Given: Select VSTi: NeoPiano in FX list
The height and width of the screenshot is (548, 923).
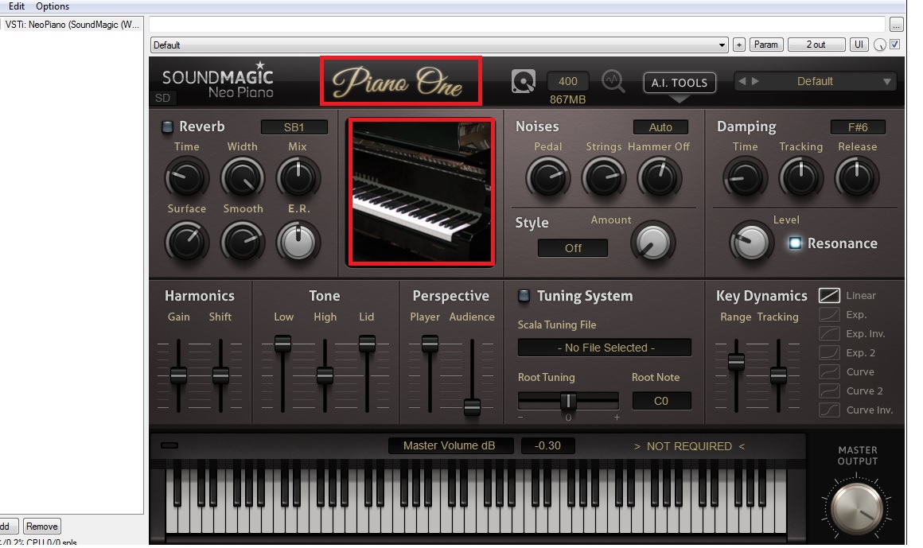Looking at the screenshot, I should 72,25.
